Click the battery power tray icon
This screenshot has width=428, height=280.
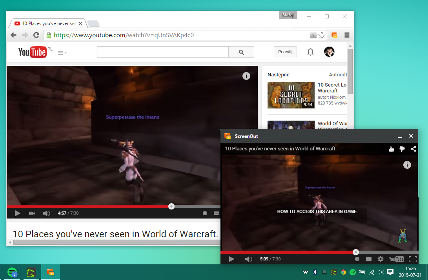pos(362,272)
